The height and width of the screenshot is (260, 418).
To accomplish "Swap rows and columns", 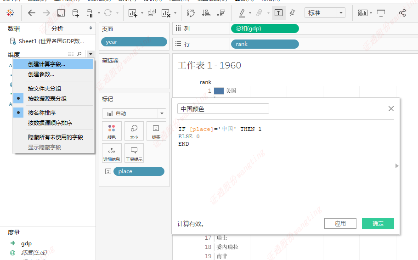I will pyautogui.click(x=191, y=13).
